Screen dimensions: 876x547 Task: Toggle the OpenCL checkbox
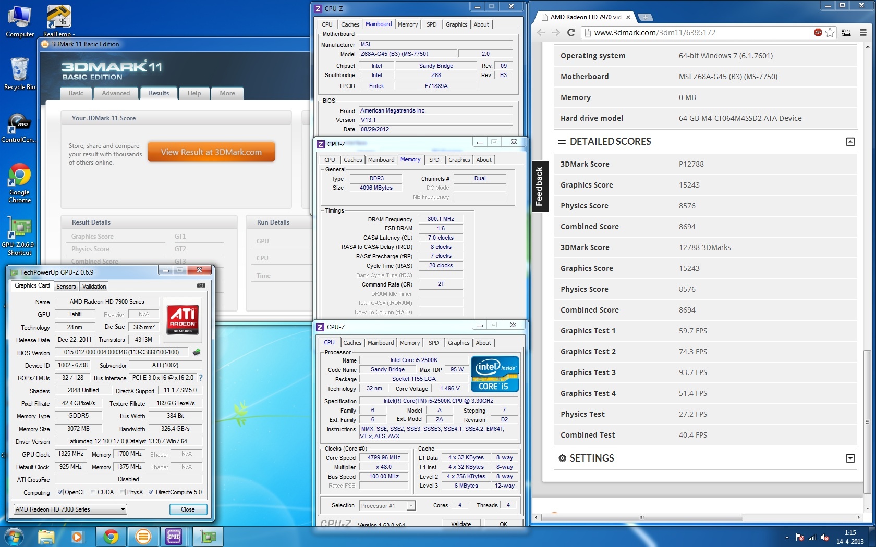(60, 492)
